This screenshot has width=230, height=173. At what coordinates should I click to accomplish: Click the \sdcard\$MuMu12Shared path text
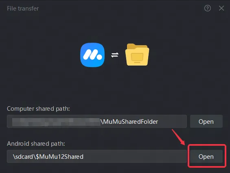click(48, 157)
